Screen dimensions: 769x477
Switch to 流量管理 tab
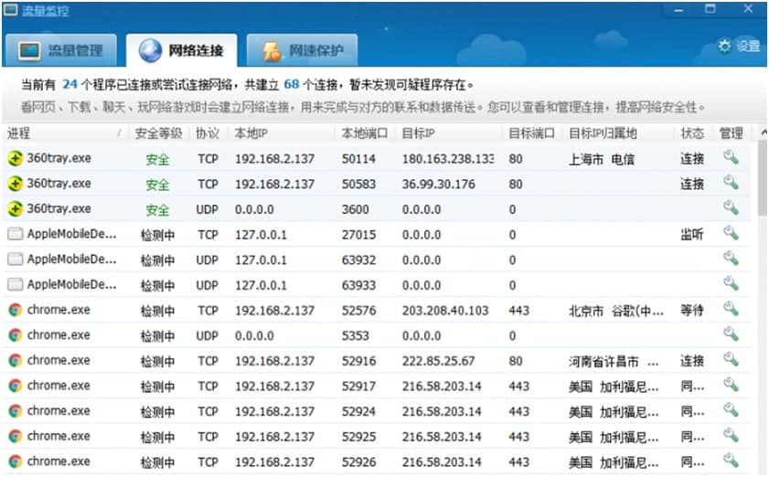(59, 50)
